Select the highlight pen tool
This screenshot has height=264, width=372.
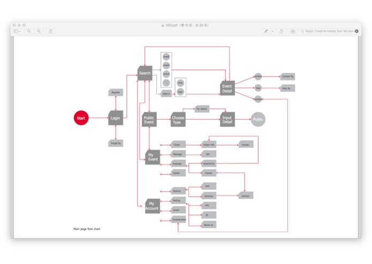pos(266,31)
